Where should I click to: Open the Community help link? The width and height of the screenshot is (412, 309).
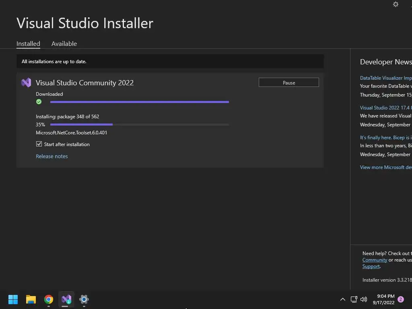coord(375,260)
